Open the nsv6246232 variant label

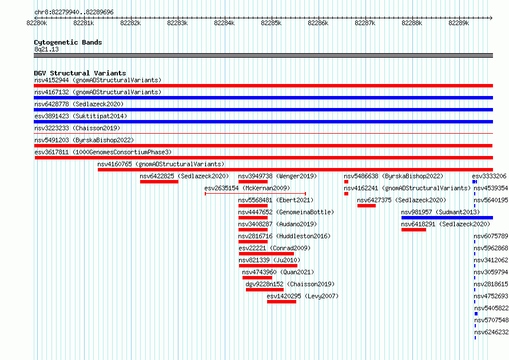coord(491,332)
